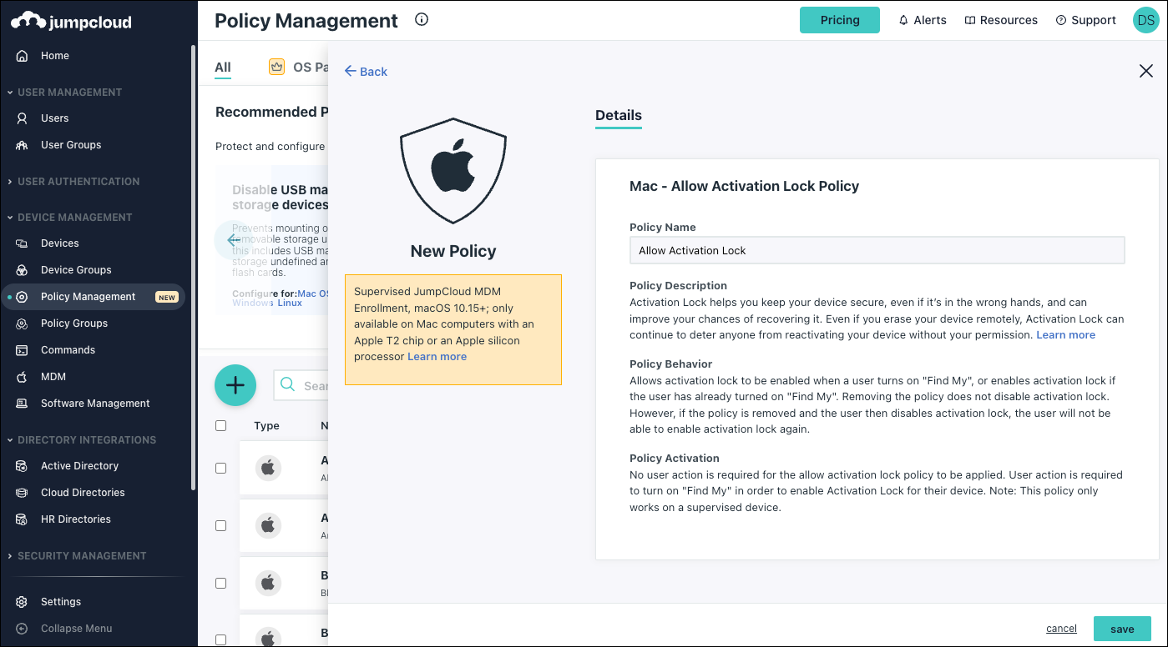Select the All policies tab
This screenshot has width=1168, height=647.
click(x=222, y=66)
